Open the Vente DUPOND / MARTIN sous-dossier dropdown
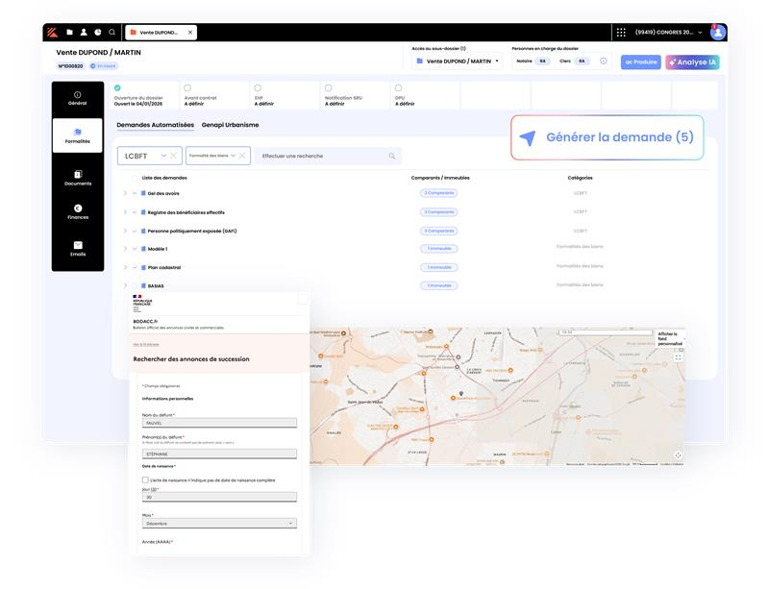Image resolution: width=769 pixels, height=589 pixels. (458, 61)
